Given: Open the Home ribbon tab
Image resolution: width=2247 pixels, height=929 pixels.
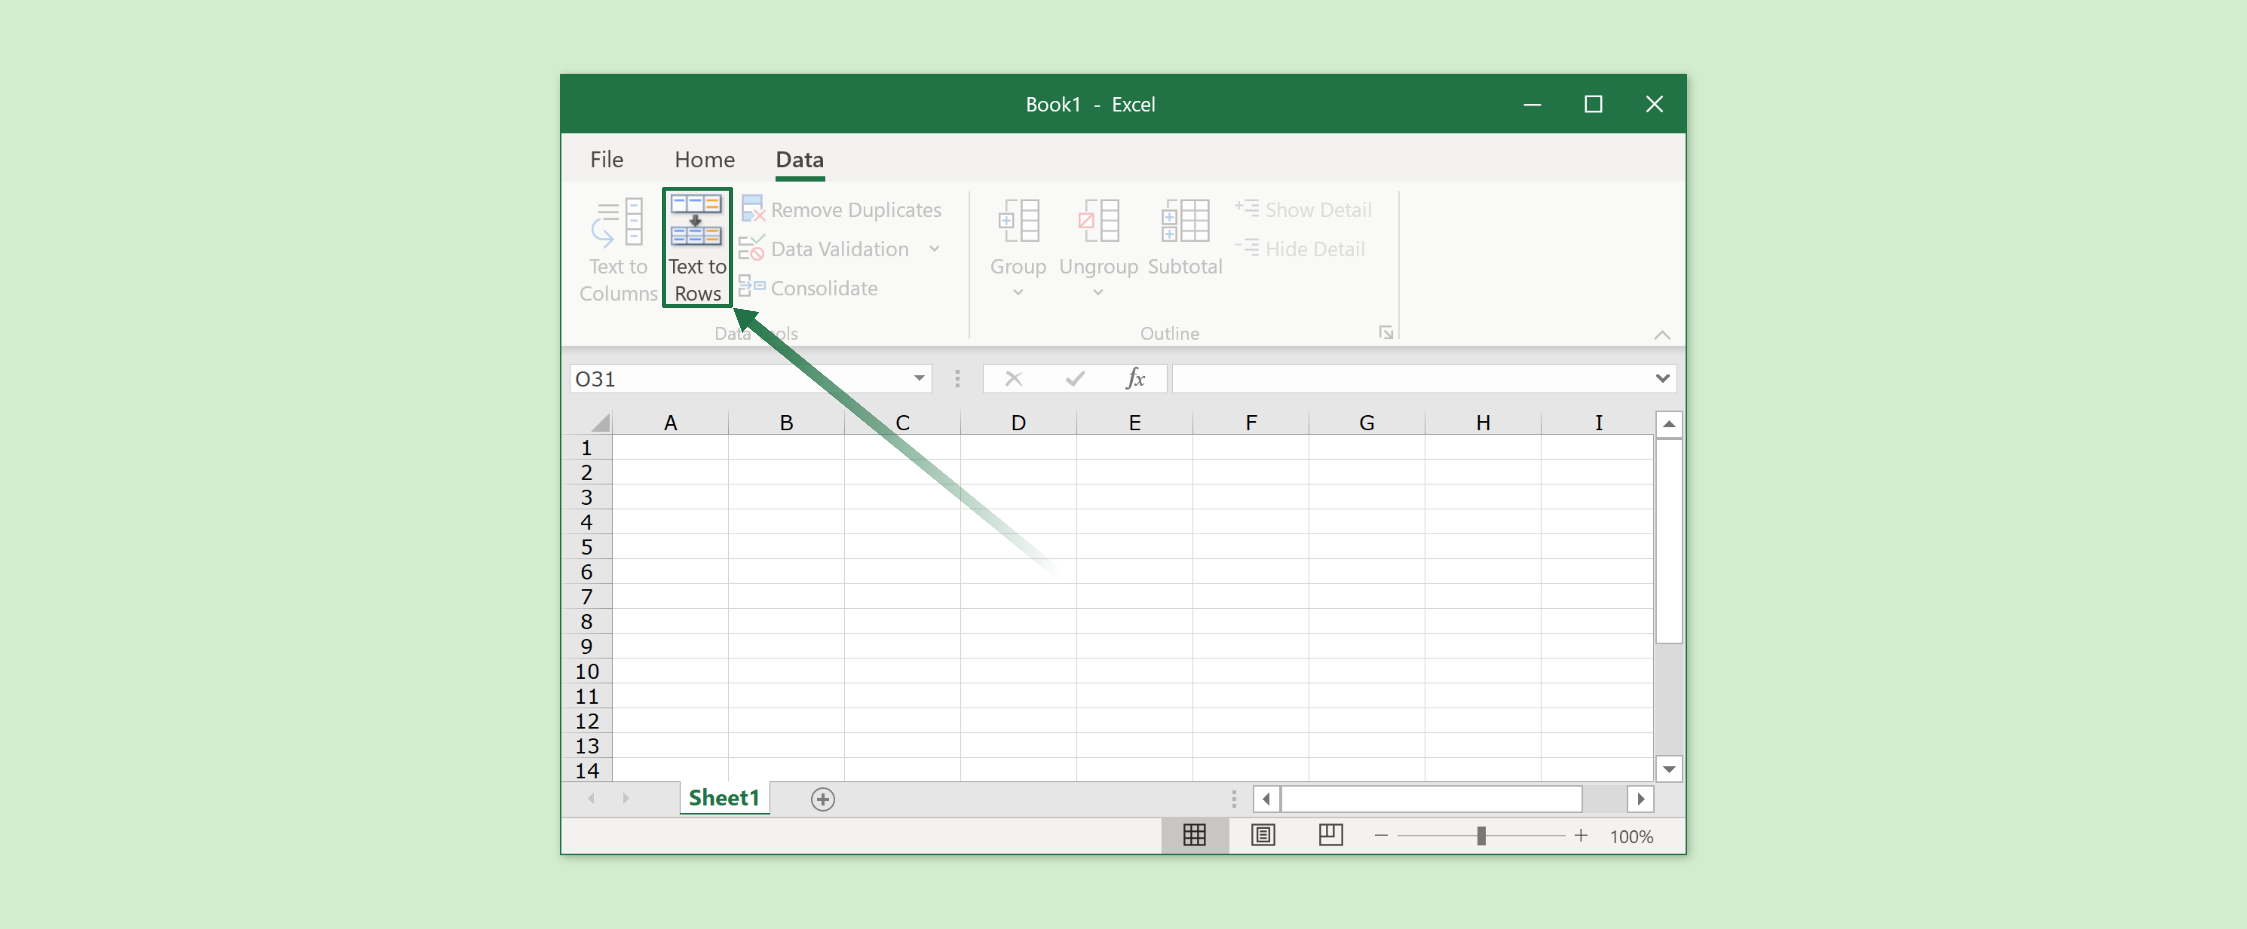Looking at the screenshot, I should pos(704,159).
